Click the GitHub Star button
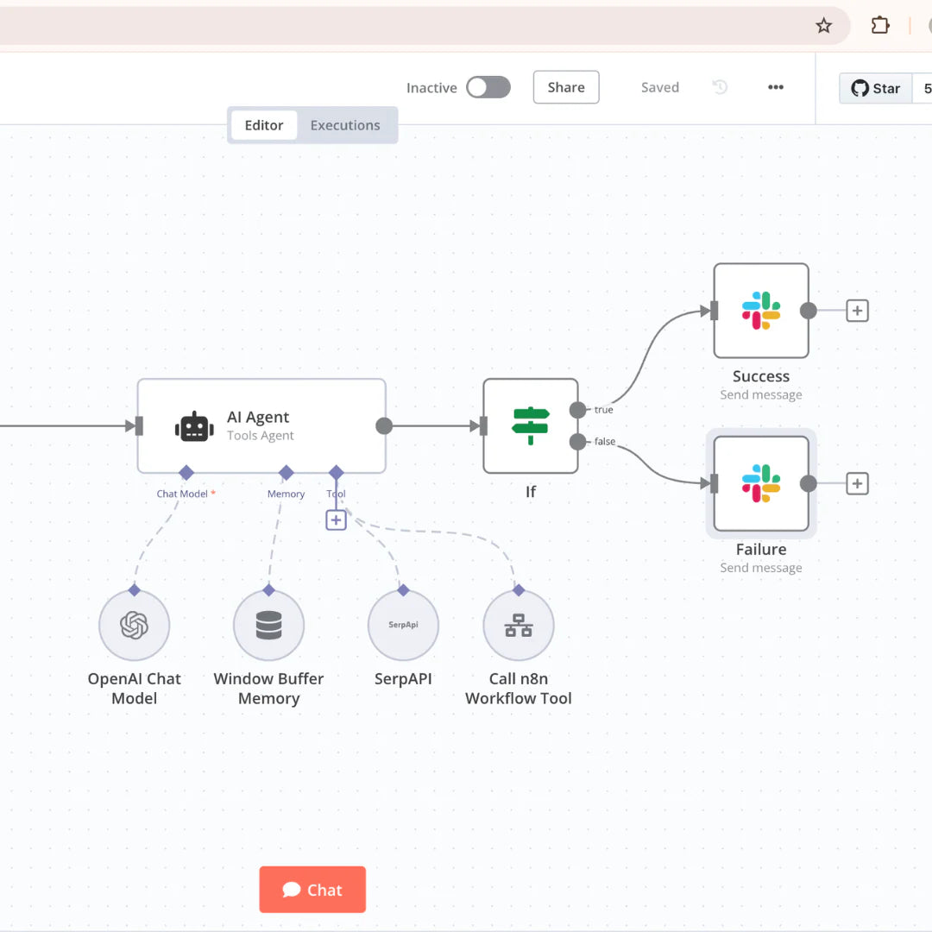This screenshot has width=932, height=932. (876, 88)
